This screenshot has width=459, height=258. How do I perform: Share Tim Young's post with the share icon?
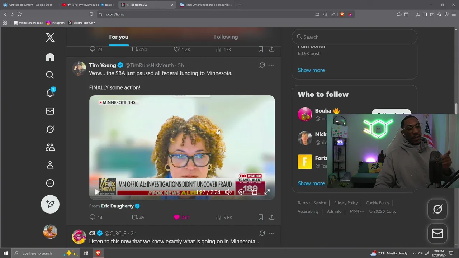[x=272, y=217]
